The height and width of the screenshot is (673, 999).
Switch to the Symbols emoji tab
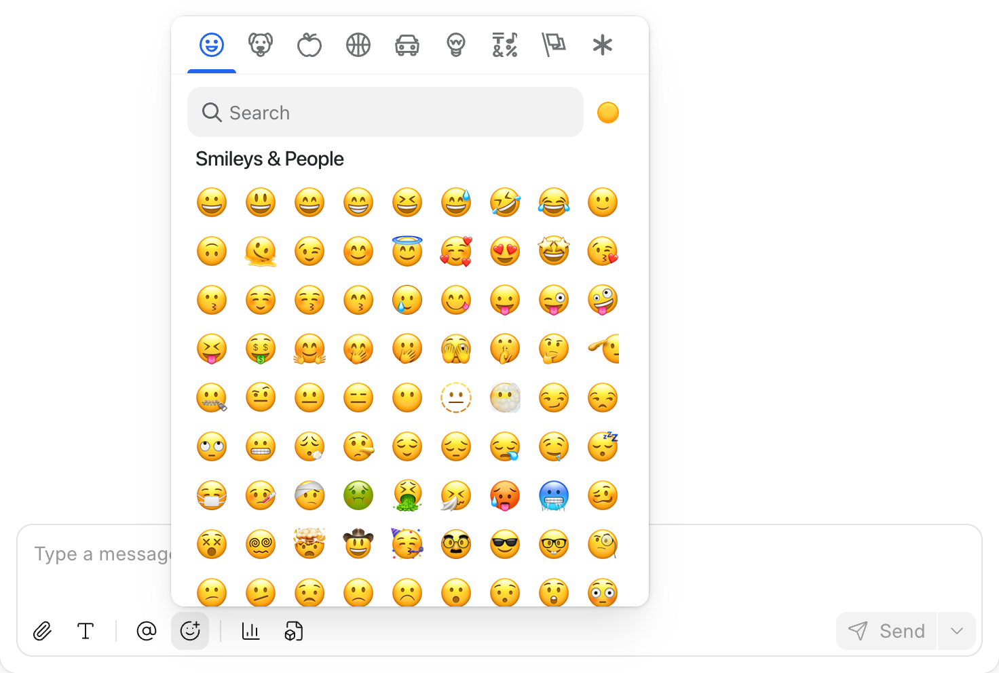pyautogui.click(x=505, y=45)
